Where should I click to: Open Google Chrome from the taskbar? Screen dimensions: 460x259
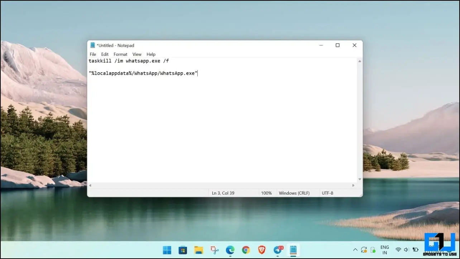point(246,250)
